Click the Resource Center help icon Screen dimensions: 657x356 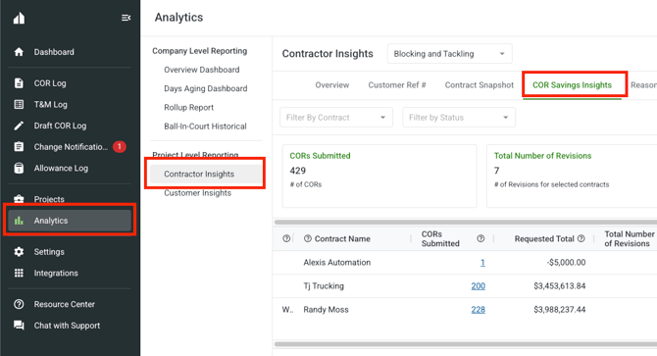[x=19, y=304]
